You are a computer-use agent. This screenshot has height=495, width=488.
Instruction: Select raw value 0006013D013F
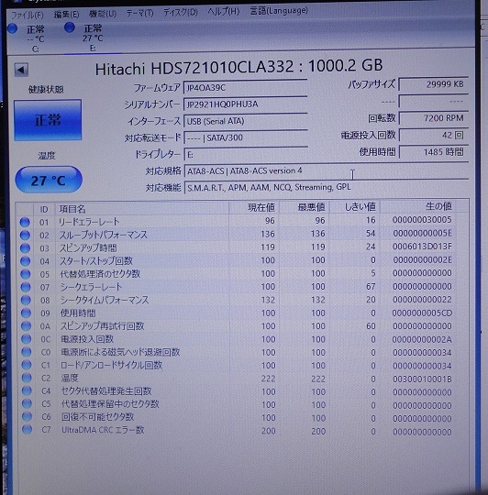422,247
